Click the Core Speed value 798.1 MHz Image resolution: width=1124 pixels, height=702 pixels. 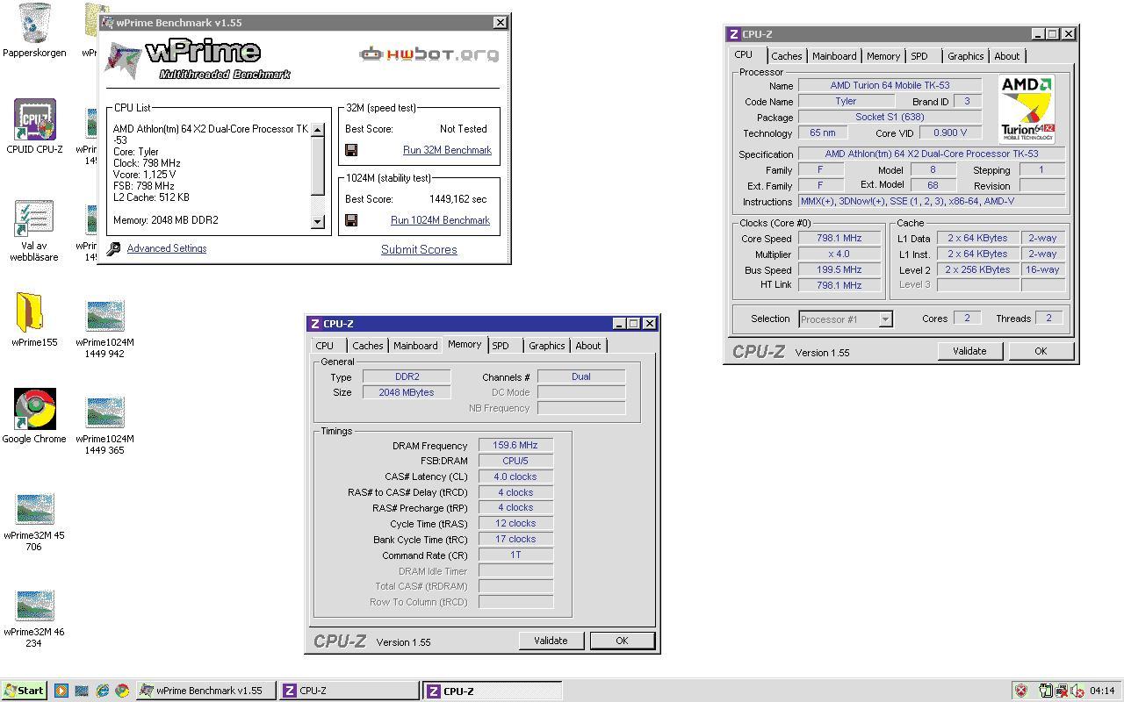(x=839, y=239)
